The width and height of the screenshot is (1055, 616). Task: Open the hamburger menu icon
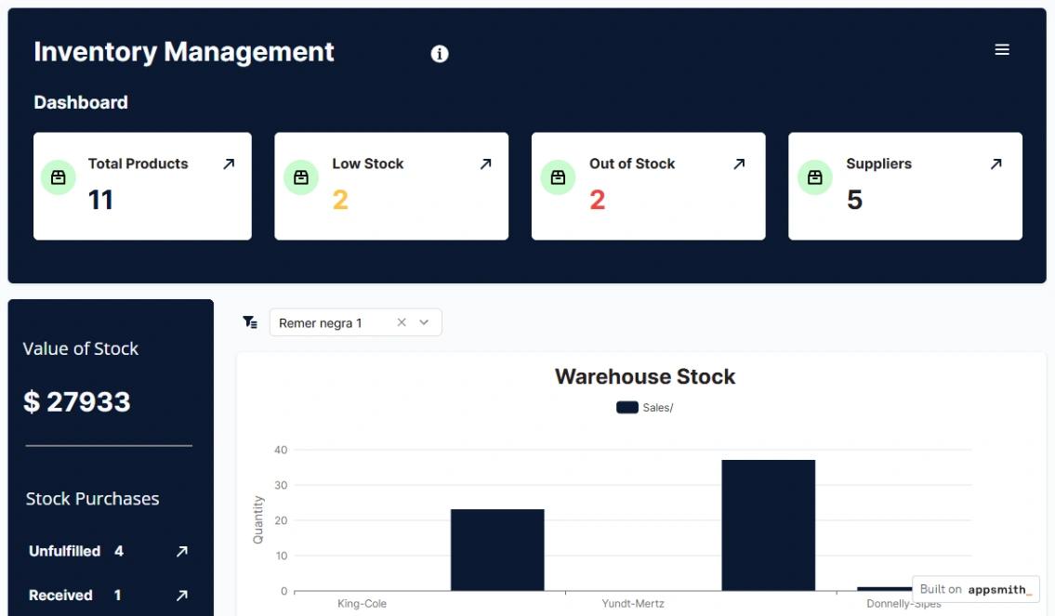pyautogui.click(x=1002, y=50)
